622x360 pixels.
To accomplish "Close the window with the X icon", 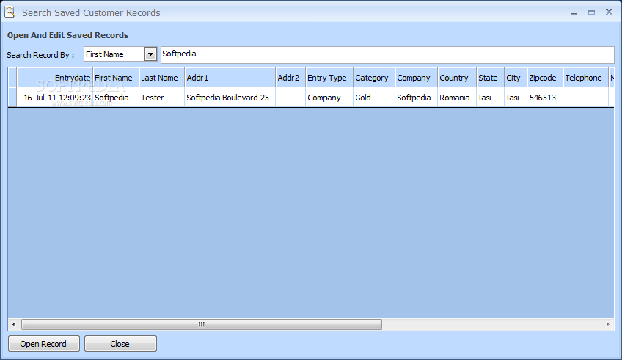I will (610, 12).
